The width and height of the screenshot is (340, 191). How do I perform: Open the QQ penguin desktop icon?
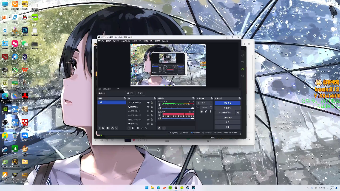(25, 18)
